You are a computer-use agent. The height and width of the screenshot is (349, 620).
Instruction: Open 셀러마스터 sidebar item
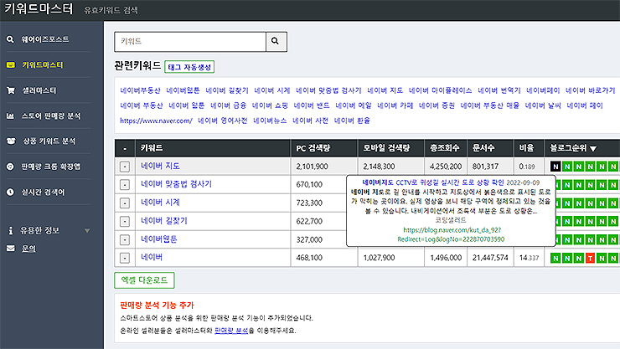click(39, 90)
